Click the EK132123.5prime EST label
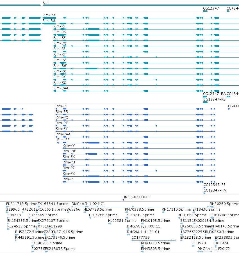This screenshot has width=239, height=253. click(x=195, y=238)
